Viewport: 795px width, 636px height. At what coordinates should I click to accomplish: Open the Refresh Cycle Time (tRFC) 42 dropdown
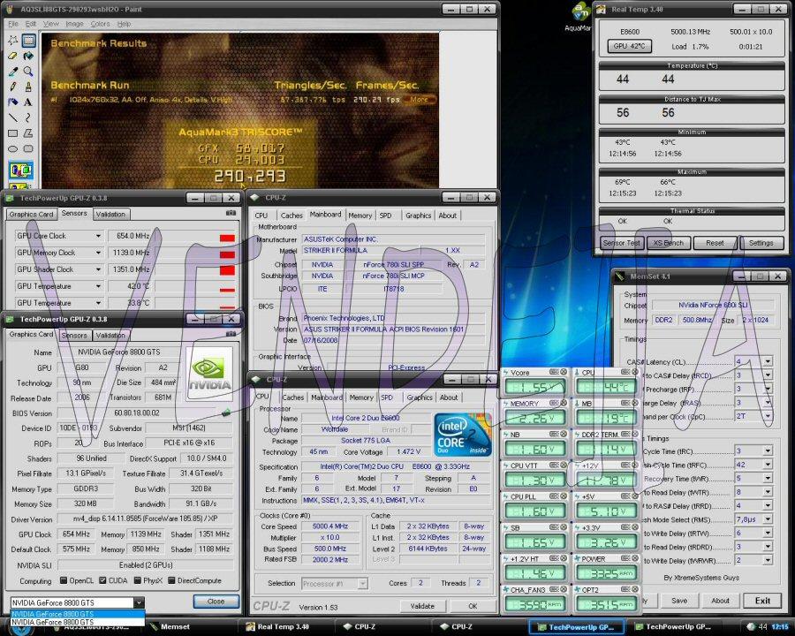pos(768,465)
